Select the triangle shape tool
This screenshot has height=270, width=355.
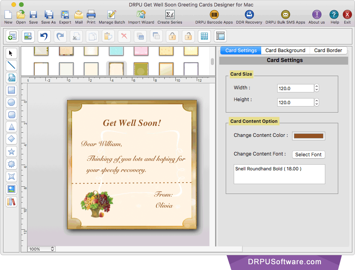pos(11,127)
